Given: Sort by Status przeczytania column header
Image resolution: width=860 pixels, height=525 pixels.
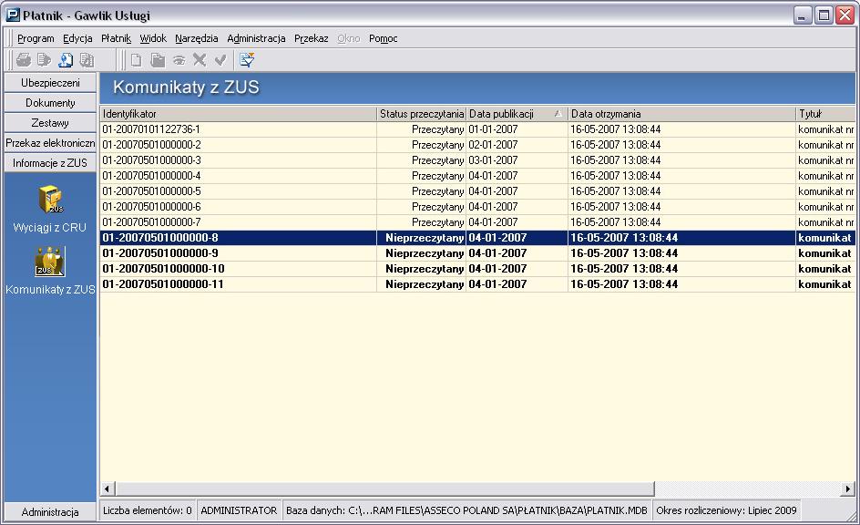Looking at the screenshot, I should pyautogui.click(x=421, y=114).
